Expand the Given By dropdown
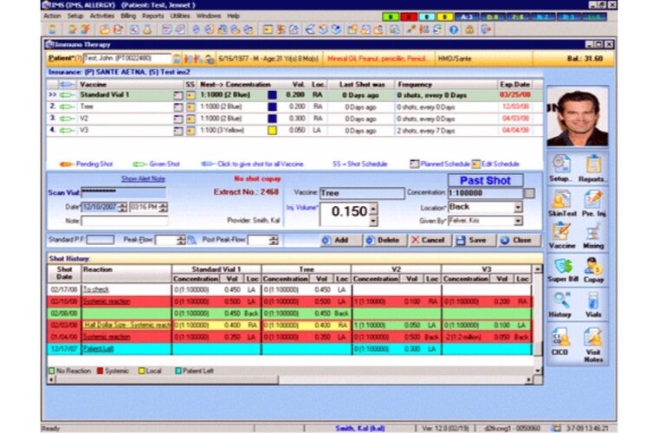The width and height of the screenshot is (659, 433). click(518, 221)
